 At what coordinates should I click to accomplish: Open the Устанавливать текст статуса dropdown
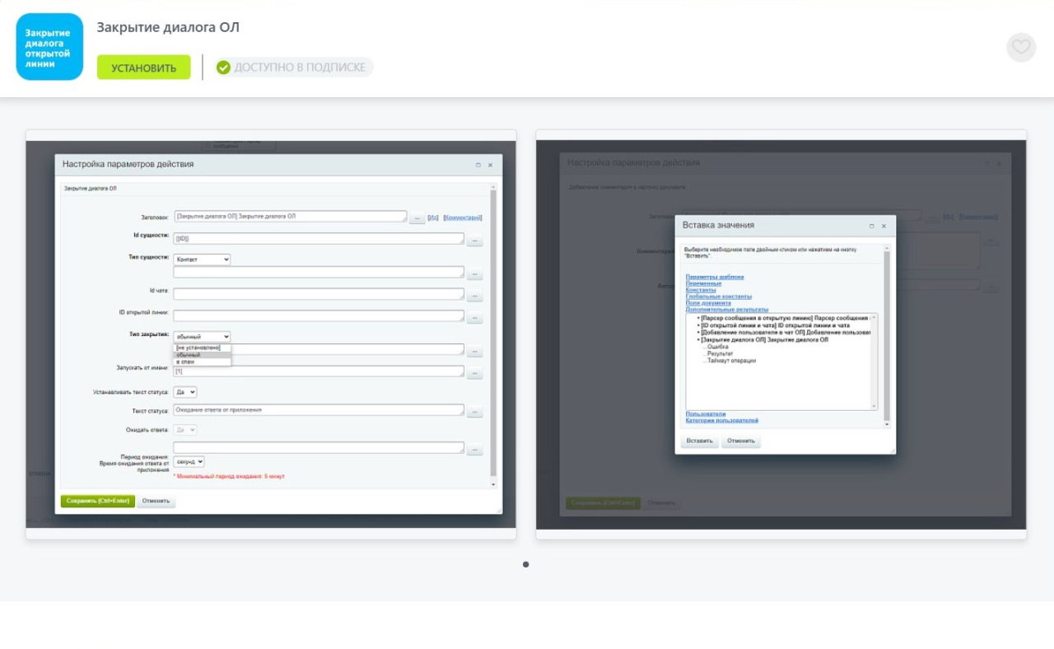tap(185, 393)
